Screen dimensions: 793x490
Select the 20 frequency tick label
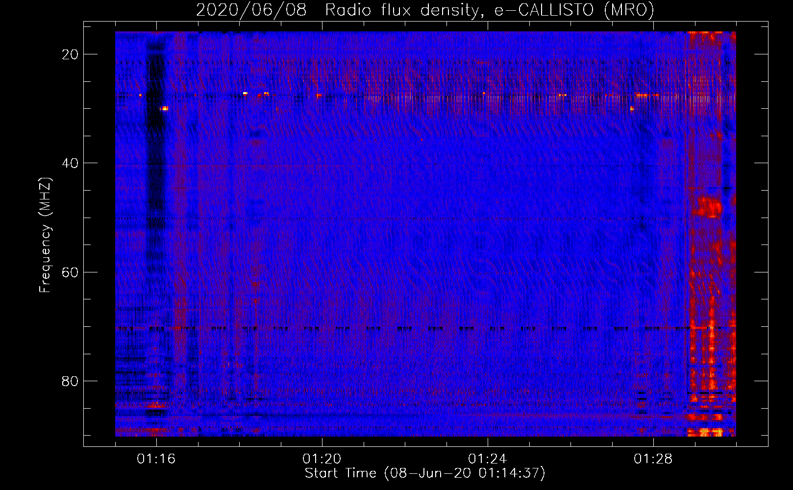click(x=70, y=54)
